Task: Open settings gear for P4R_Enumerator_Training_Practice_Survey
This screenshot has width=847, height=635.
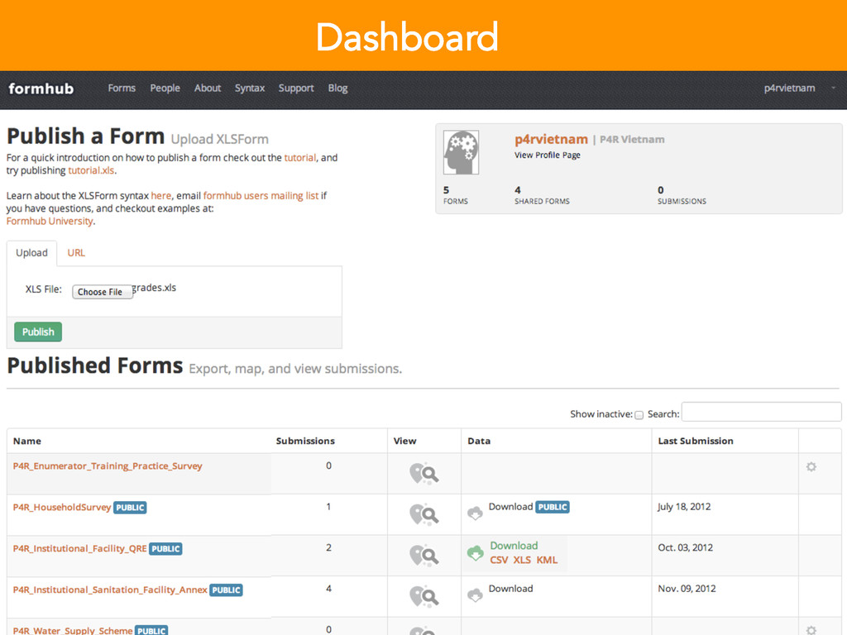Action: 811,466
